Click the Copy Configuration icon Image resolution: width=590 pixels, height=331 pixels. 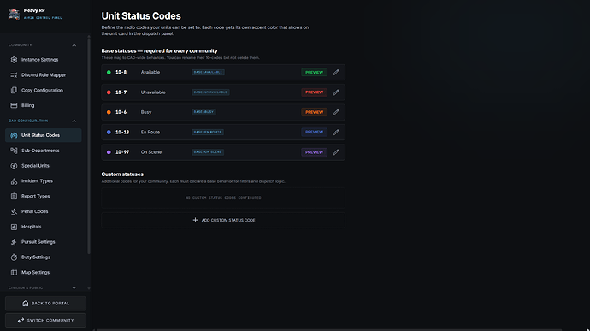(14, 91)
